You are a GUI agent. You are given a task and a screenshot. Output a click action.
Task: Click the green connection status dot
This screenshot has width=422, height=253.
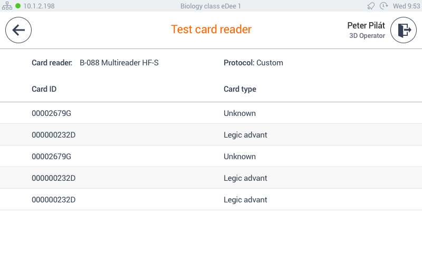pyautogui.click(x=18, y=6)
